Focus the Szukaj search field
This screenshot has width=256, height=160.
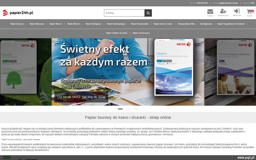click(x=124, y=13)
